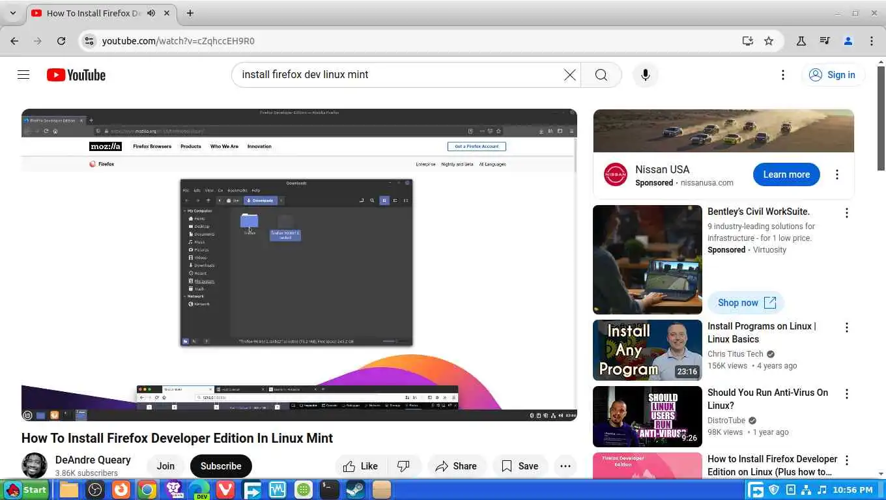Viewport: 886px width, 500px height.
Task: Share the video
Action: pos(457,466)
